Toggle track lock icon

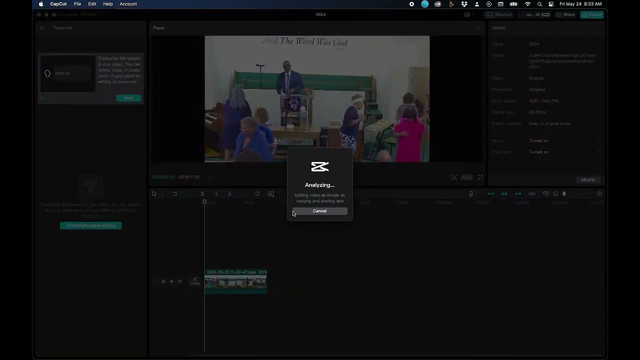[x=163, y=281]
